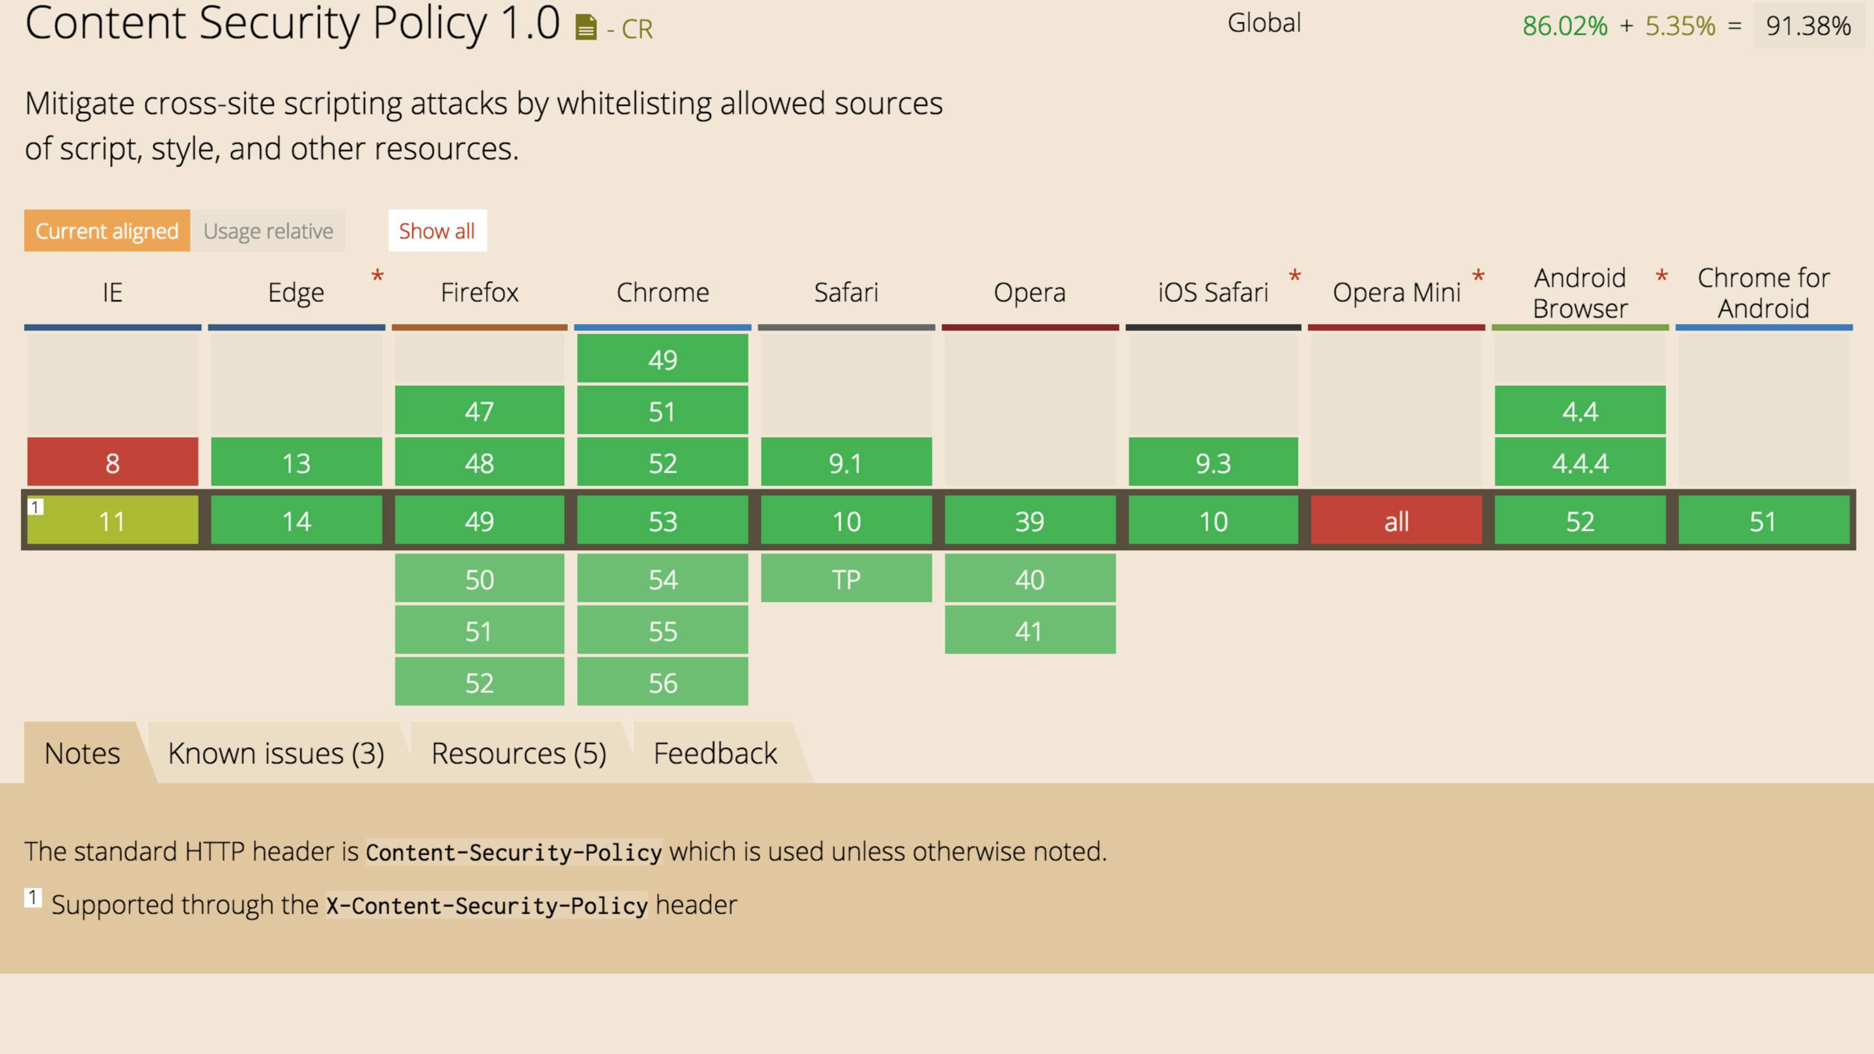The image size is (1874, 1054).
Task: Click the Content Security Policy 1.0 title
Action: (x=292, y=23)
